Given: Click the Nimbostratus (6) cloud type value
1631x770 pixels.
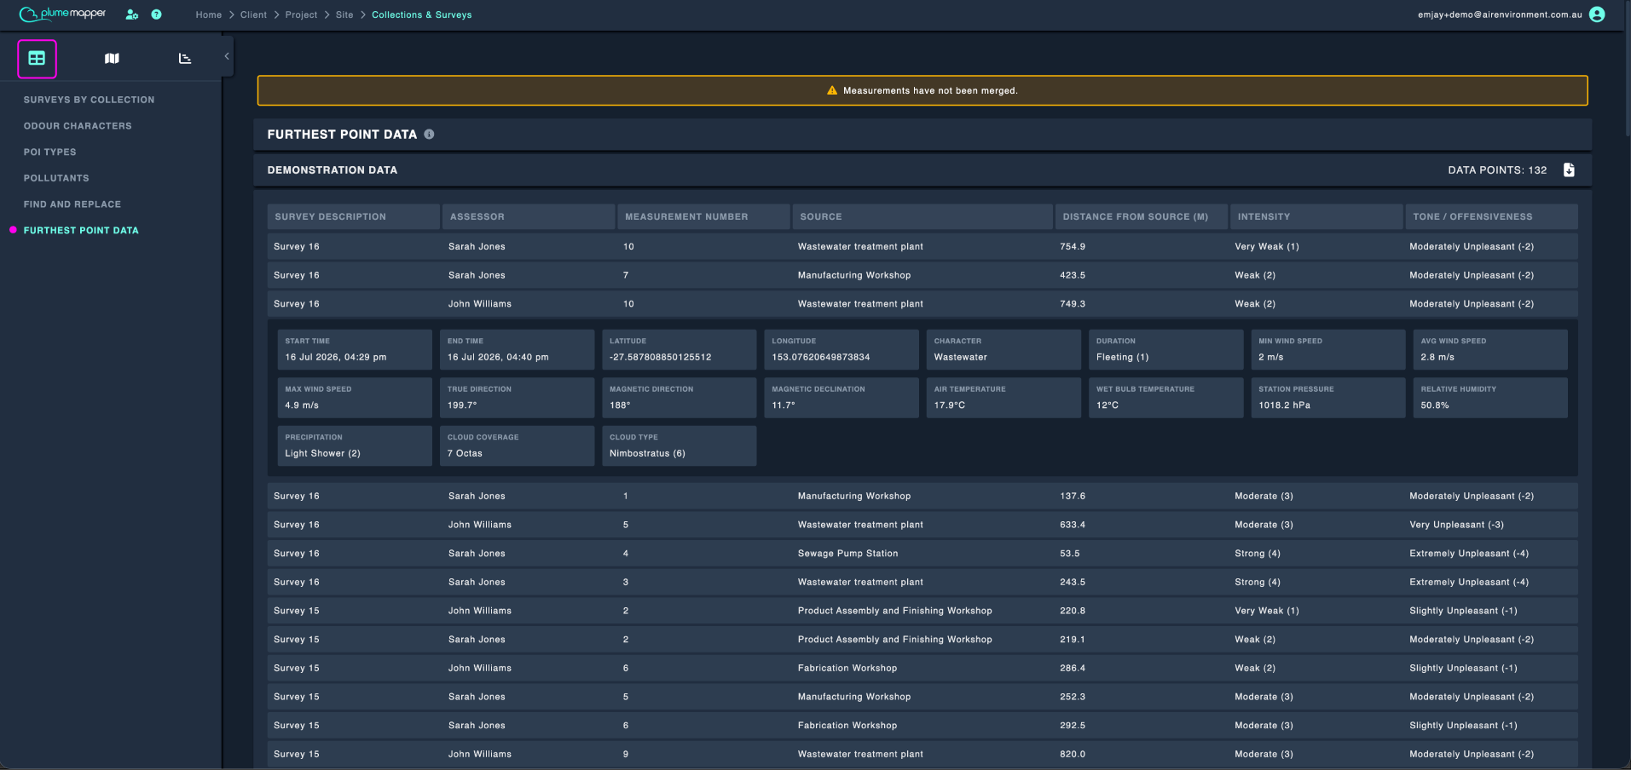Looking at the screenshot, I should pos(647,454).
